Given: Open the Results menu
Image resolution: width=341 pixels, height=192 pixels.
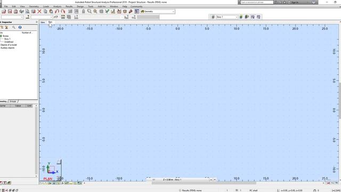Looking at the screenshot, I should tap(69, 6).
